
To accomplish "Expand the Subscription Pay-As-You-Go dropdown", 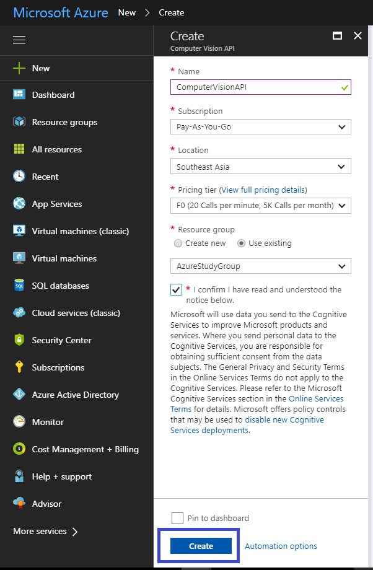I will (261, 127).
